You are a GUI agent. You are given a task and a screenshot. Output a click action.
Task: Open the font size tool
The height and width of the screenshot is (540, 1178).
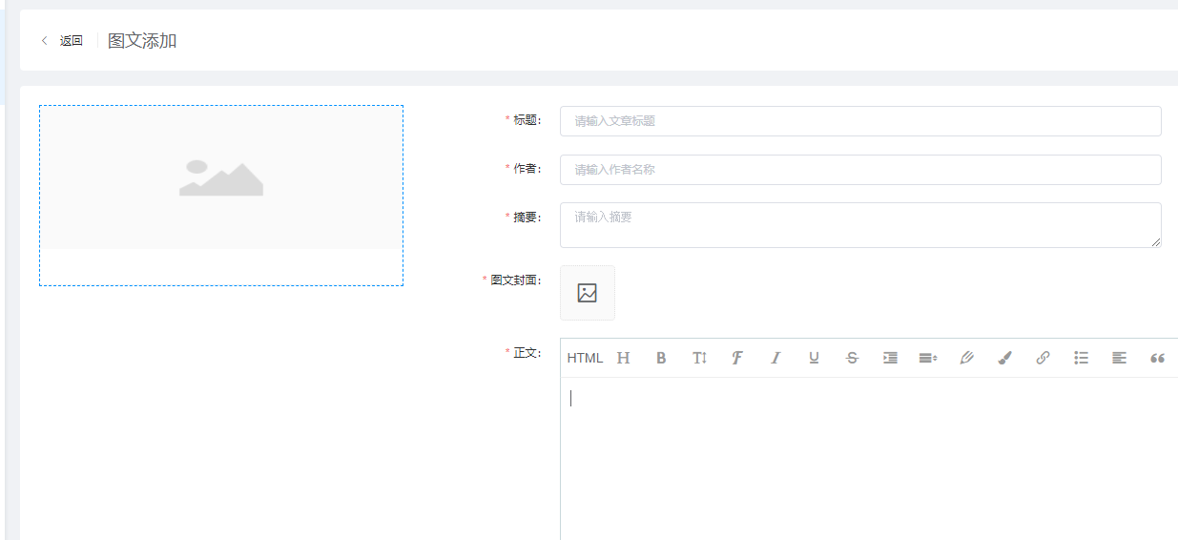(700, 358)
